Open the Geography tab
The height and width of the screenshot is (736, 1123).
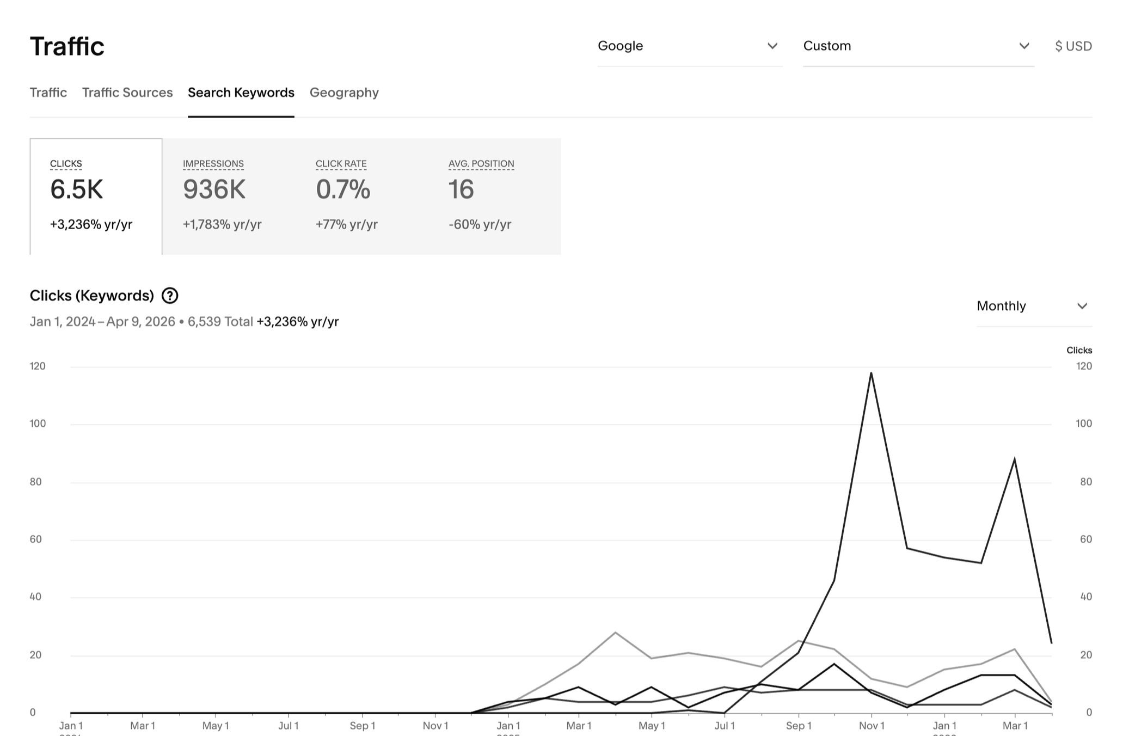point(345,93)
